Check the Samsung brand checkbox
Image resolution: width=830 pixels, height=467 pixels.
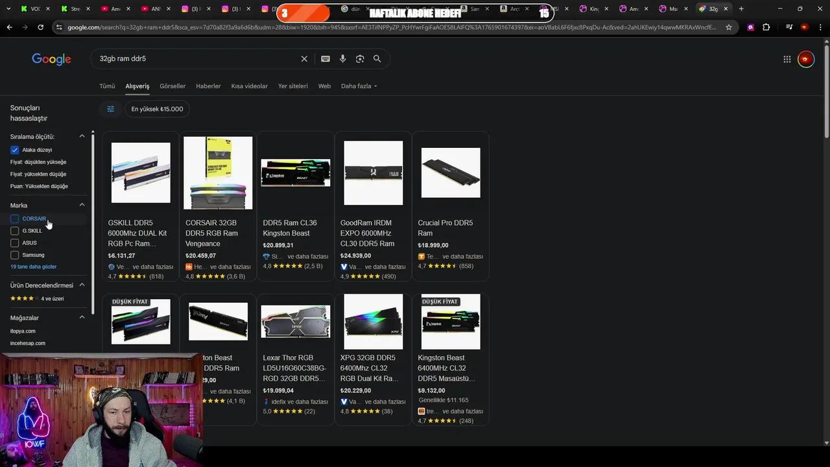[x=14, y=255]
